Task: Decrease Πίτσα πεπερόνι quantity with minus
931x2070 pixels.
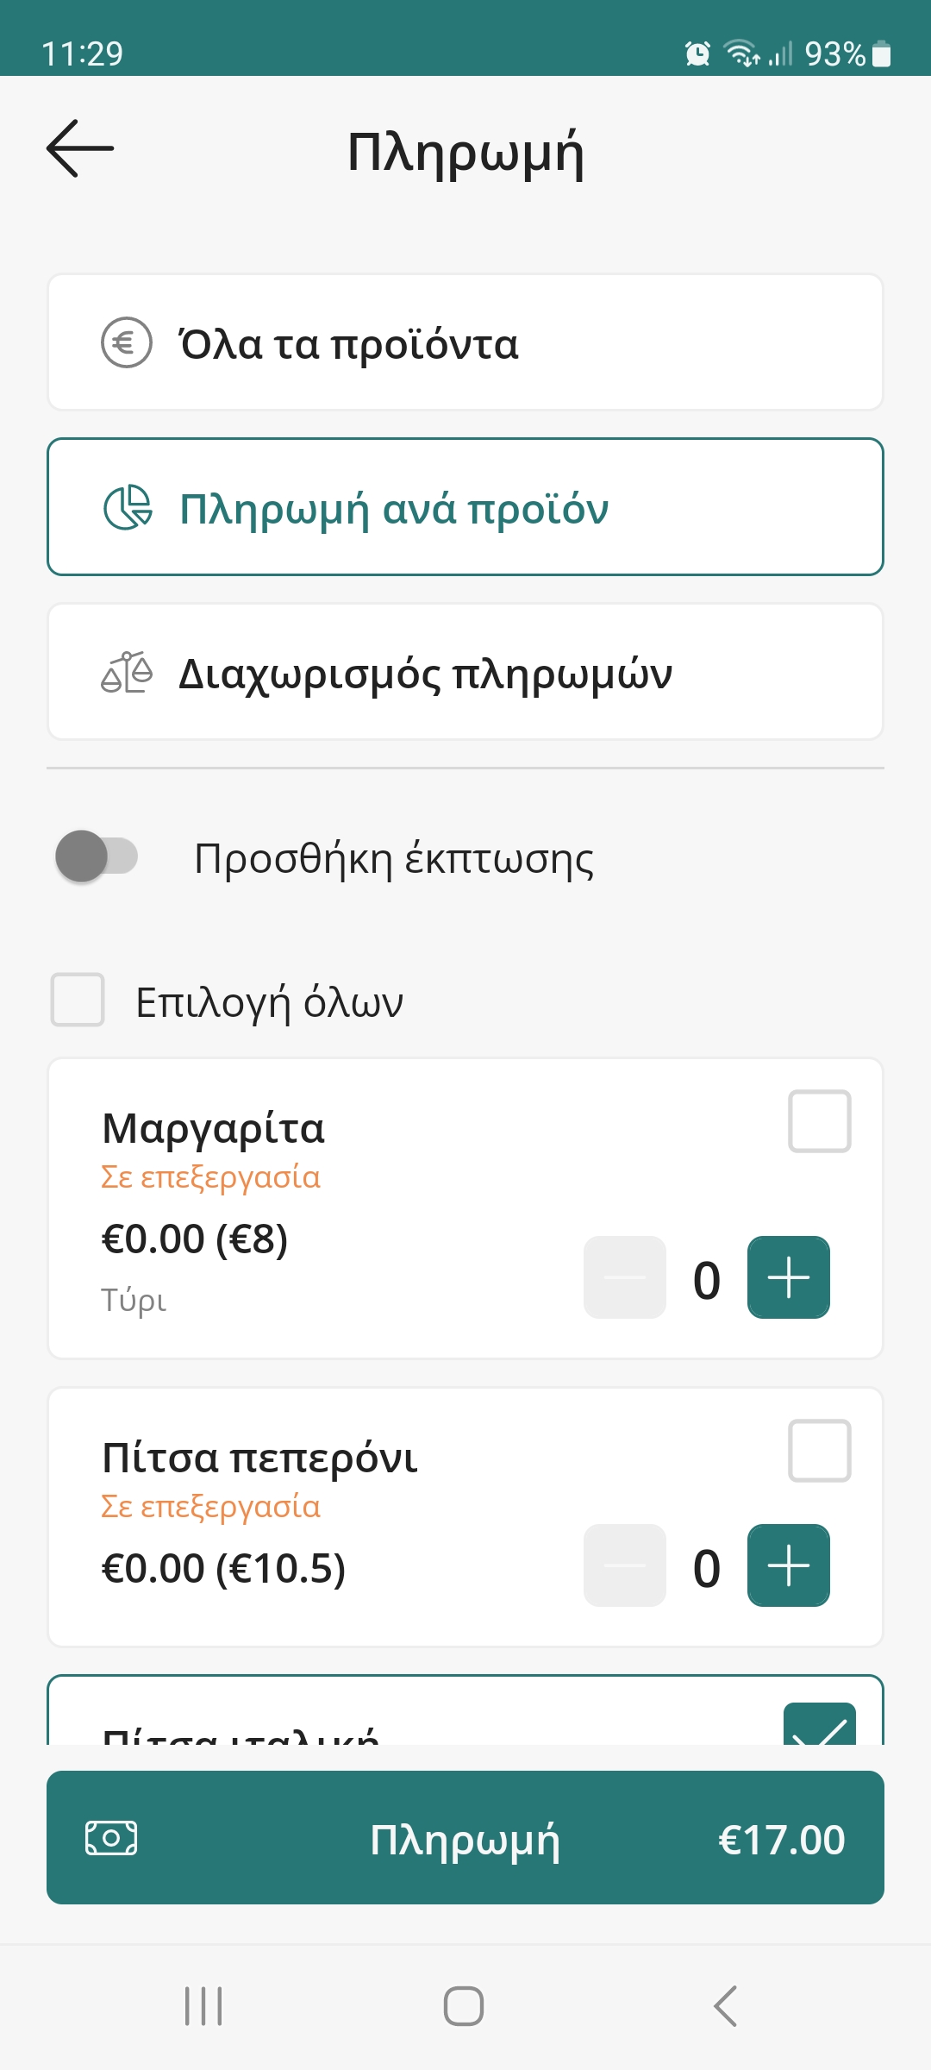Action: 625,1565
